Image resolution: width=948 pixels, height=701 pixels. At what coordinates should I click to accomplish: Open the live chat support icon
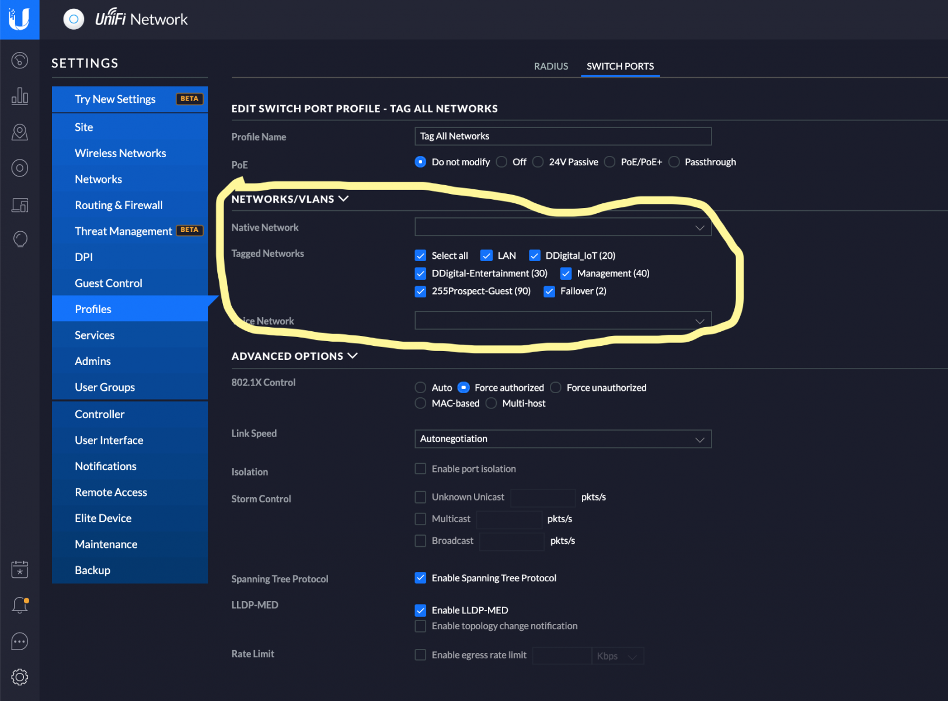20,641
